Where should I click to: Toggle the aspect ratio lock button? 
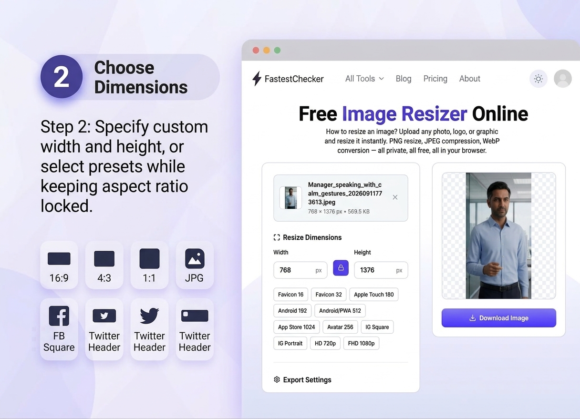(341, 268)
